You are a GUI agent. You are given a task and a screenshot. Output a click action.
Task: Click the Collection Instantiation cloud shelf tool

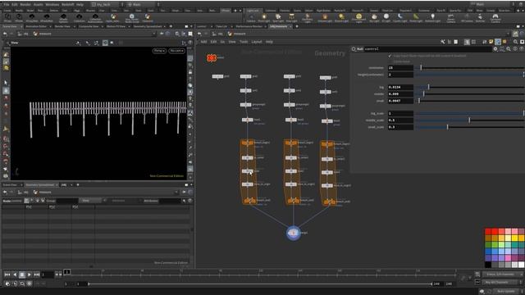[95, 18]
